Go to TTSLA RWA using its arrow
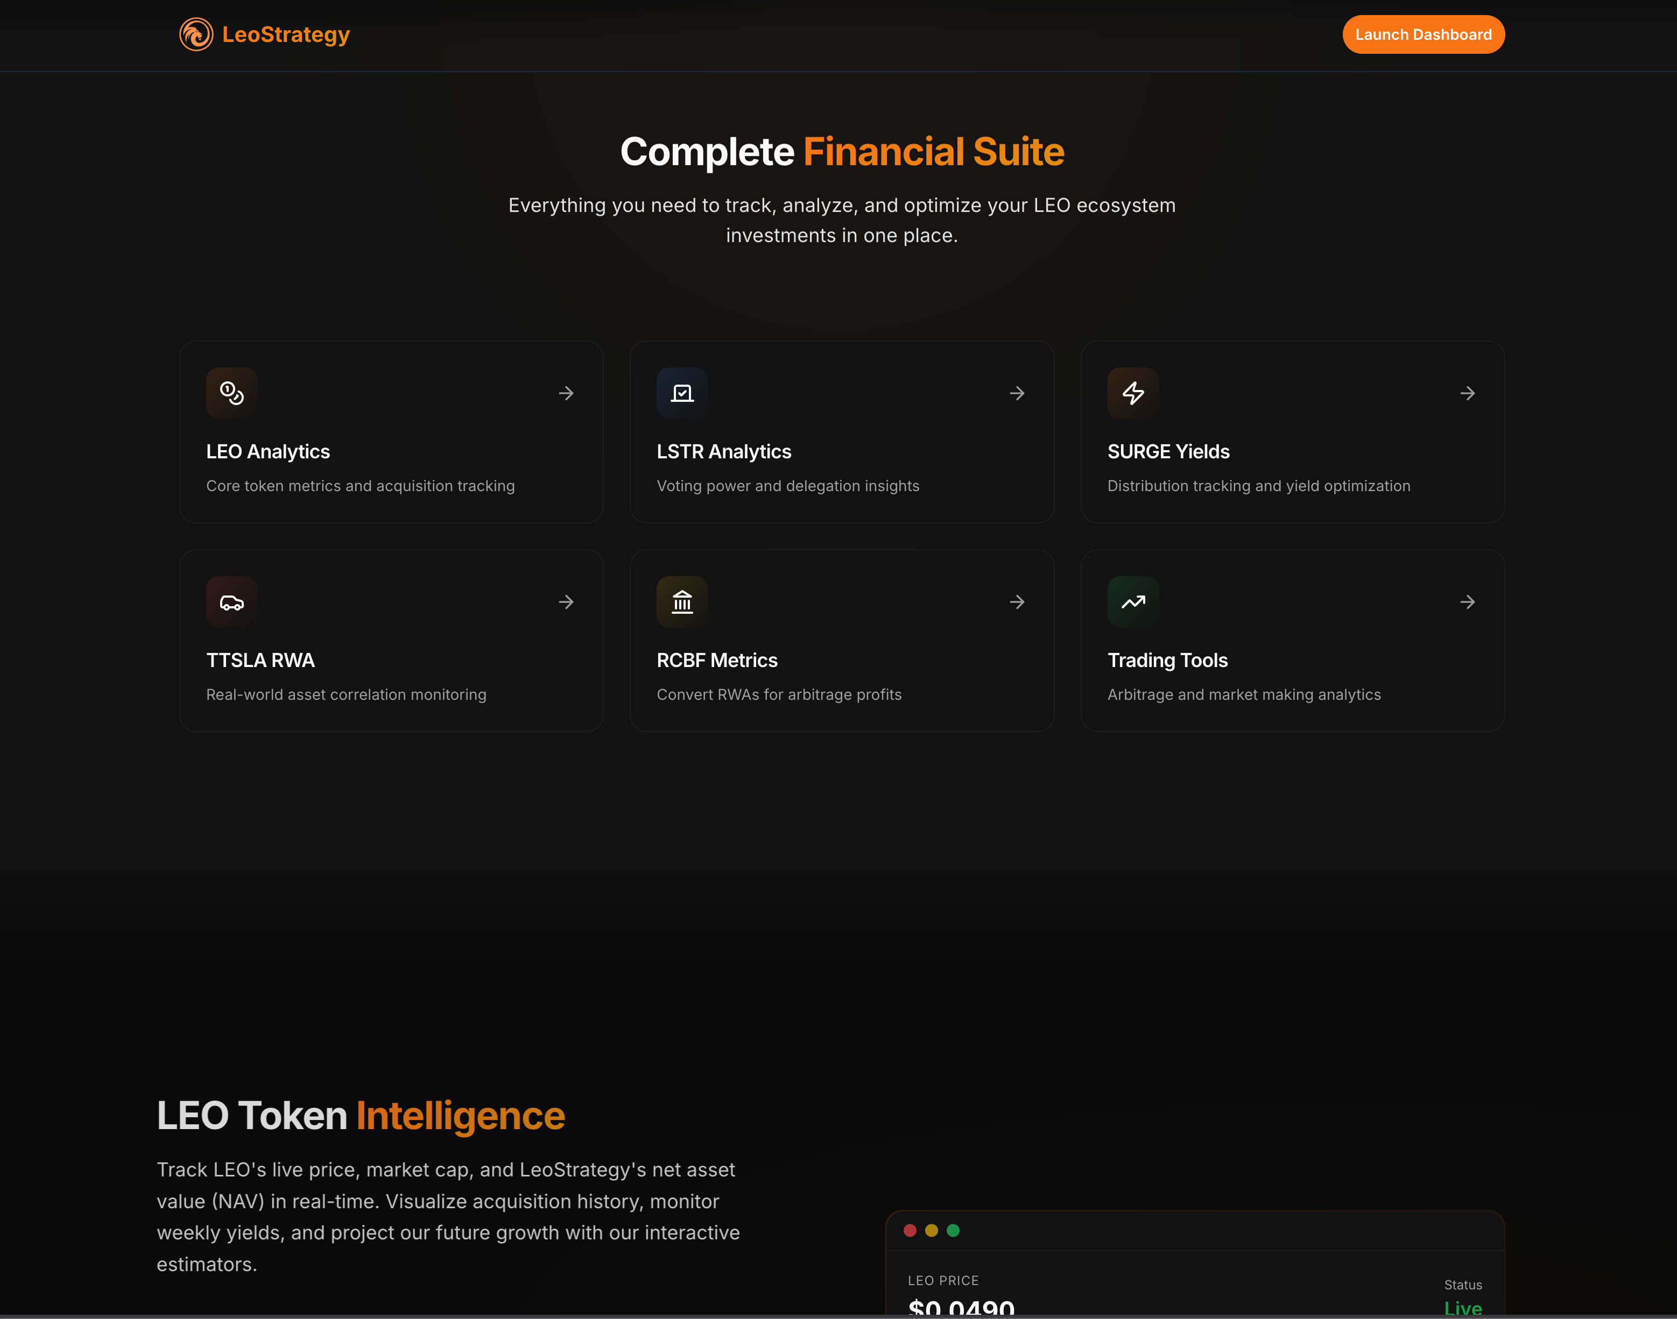Image resolution: width=1677 pixels, height=1319 pixels. 566,601
